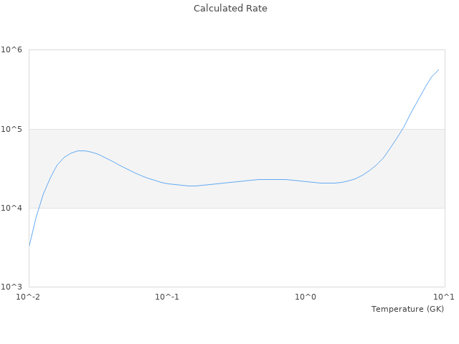Click the curve's top-right endpoint
The height and width of the screenshot is (344, 459).
point(438,70)
